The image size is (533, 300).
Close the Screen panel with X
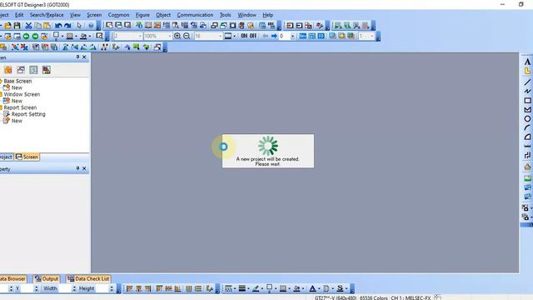pyautogui.click(x=84, y=57)
